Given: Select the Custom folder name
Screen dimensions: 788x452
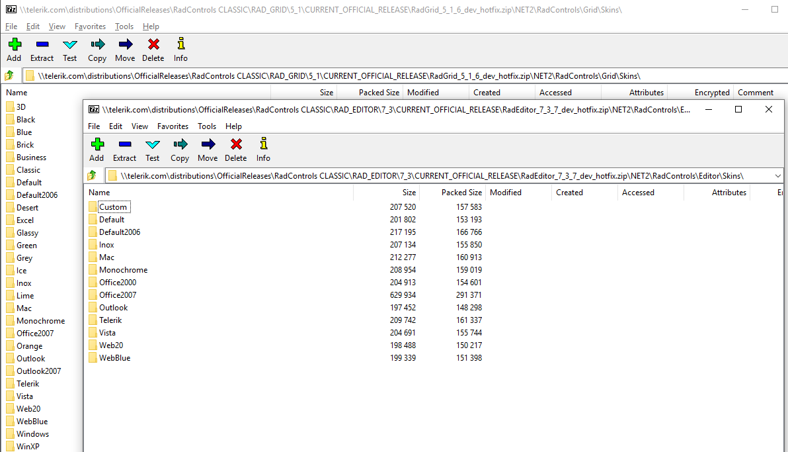Looking at the screenshot, I should pos(114,207).
